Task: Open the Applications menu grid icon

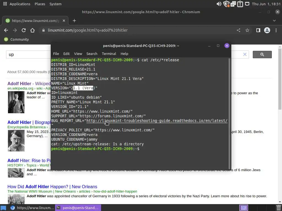Action: [5, 4]
